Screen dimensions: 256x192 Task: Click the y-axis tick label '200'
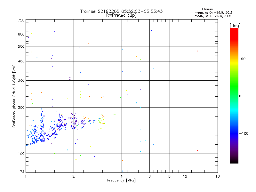click(x=21, y=108)
